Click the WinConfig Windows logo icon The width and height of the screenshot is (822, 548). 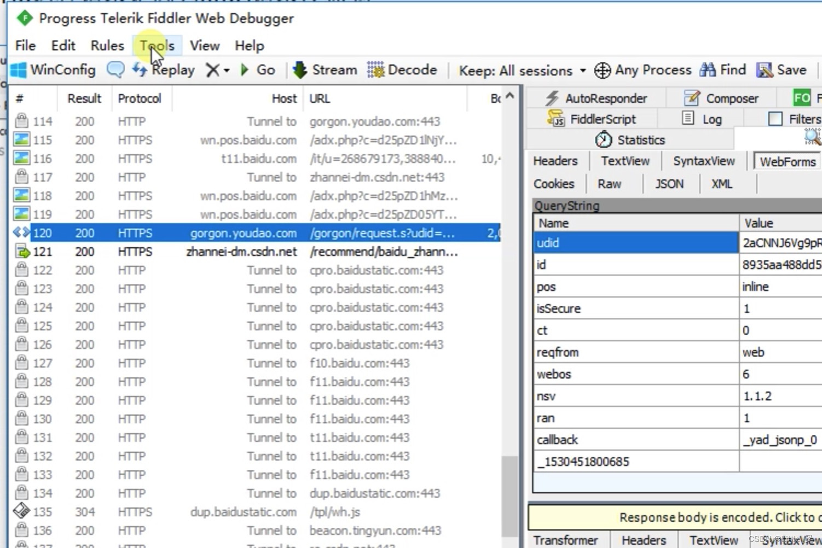click(x=19, y=70)
